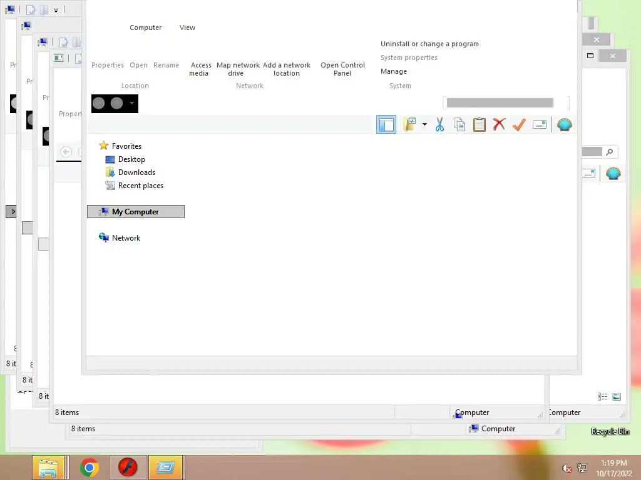The height and width of the screenshot is (480, 641).
Task: Open the Customize Quick Access Toolbar dropdown
Action: coord(56,10)
